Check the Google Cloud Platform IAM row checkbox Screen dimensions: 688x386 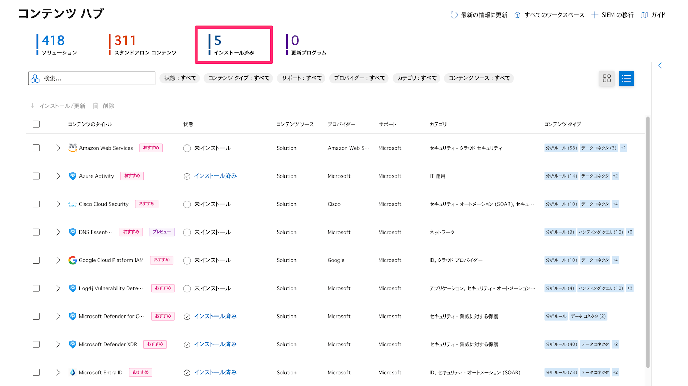click(x=36, y=260)
